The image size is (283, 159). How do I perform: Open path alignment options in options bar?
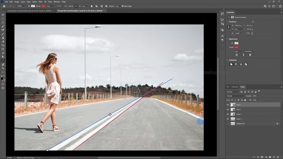tap(96, 6)
